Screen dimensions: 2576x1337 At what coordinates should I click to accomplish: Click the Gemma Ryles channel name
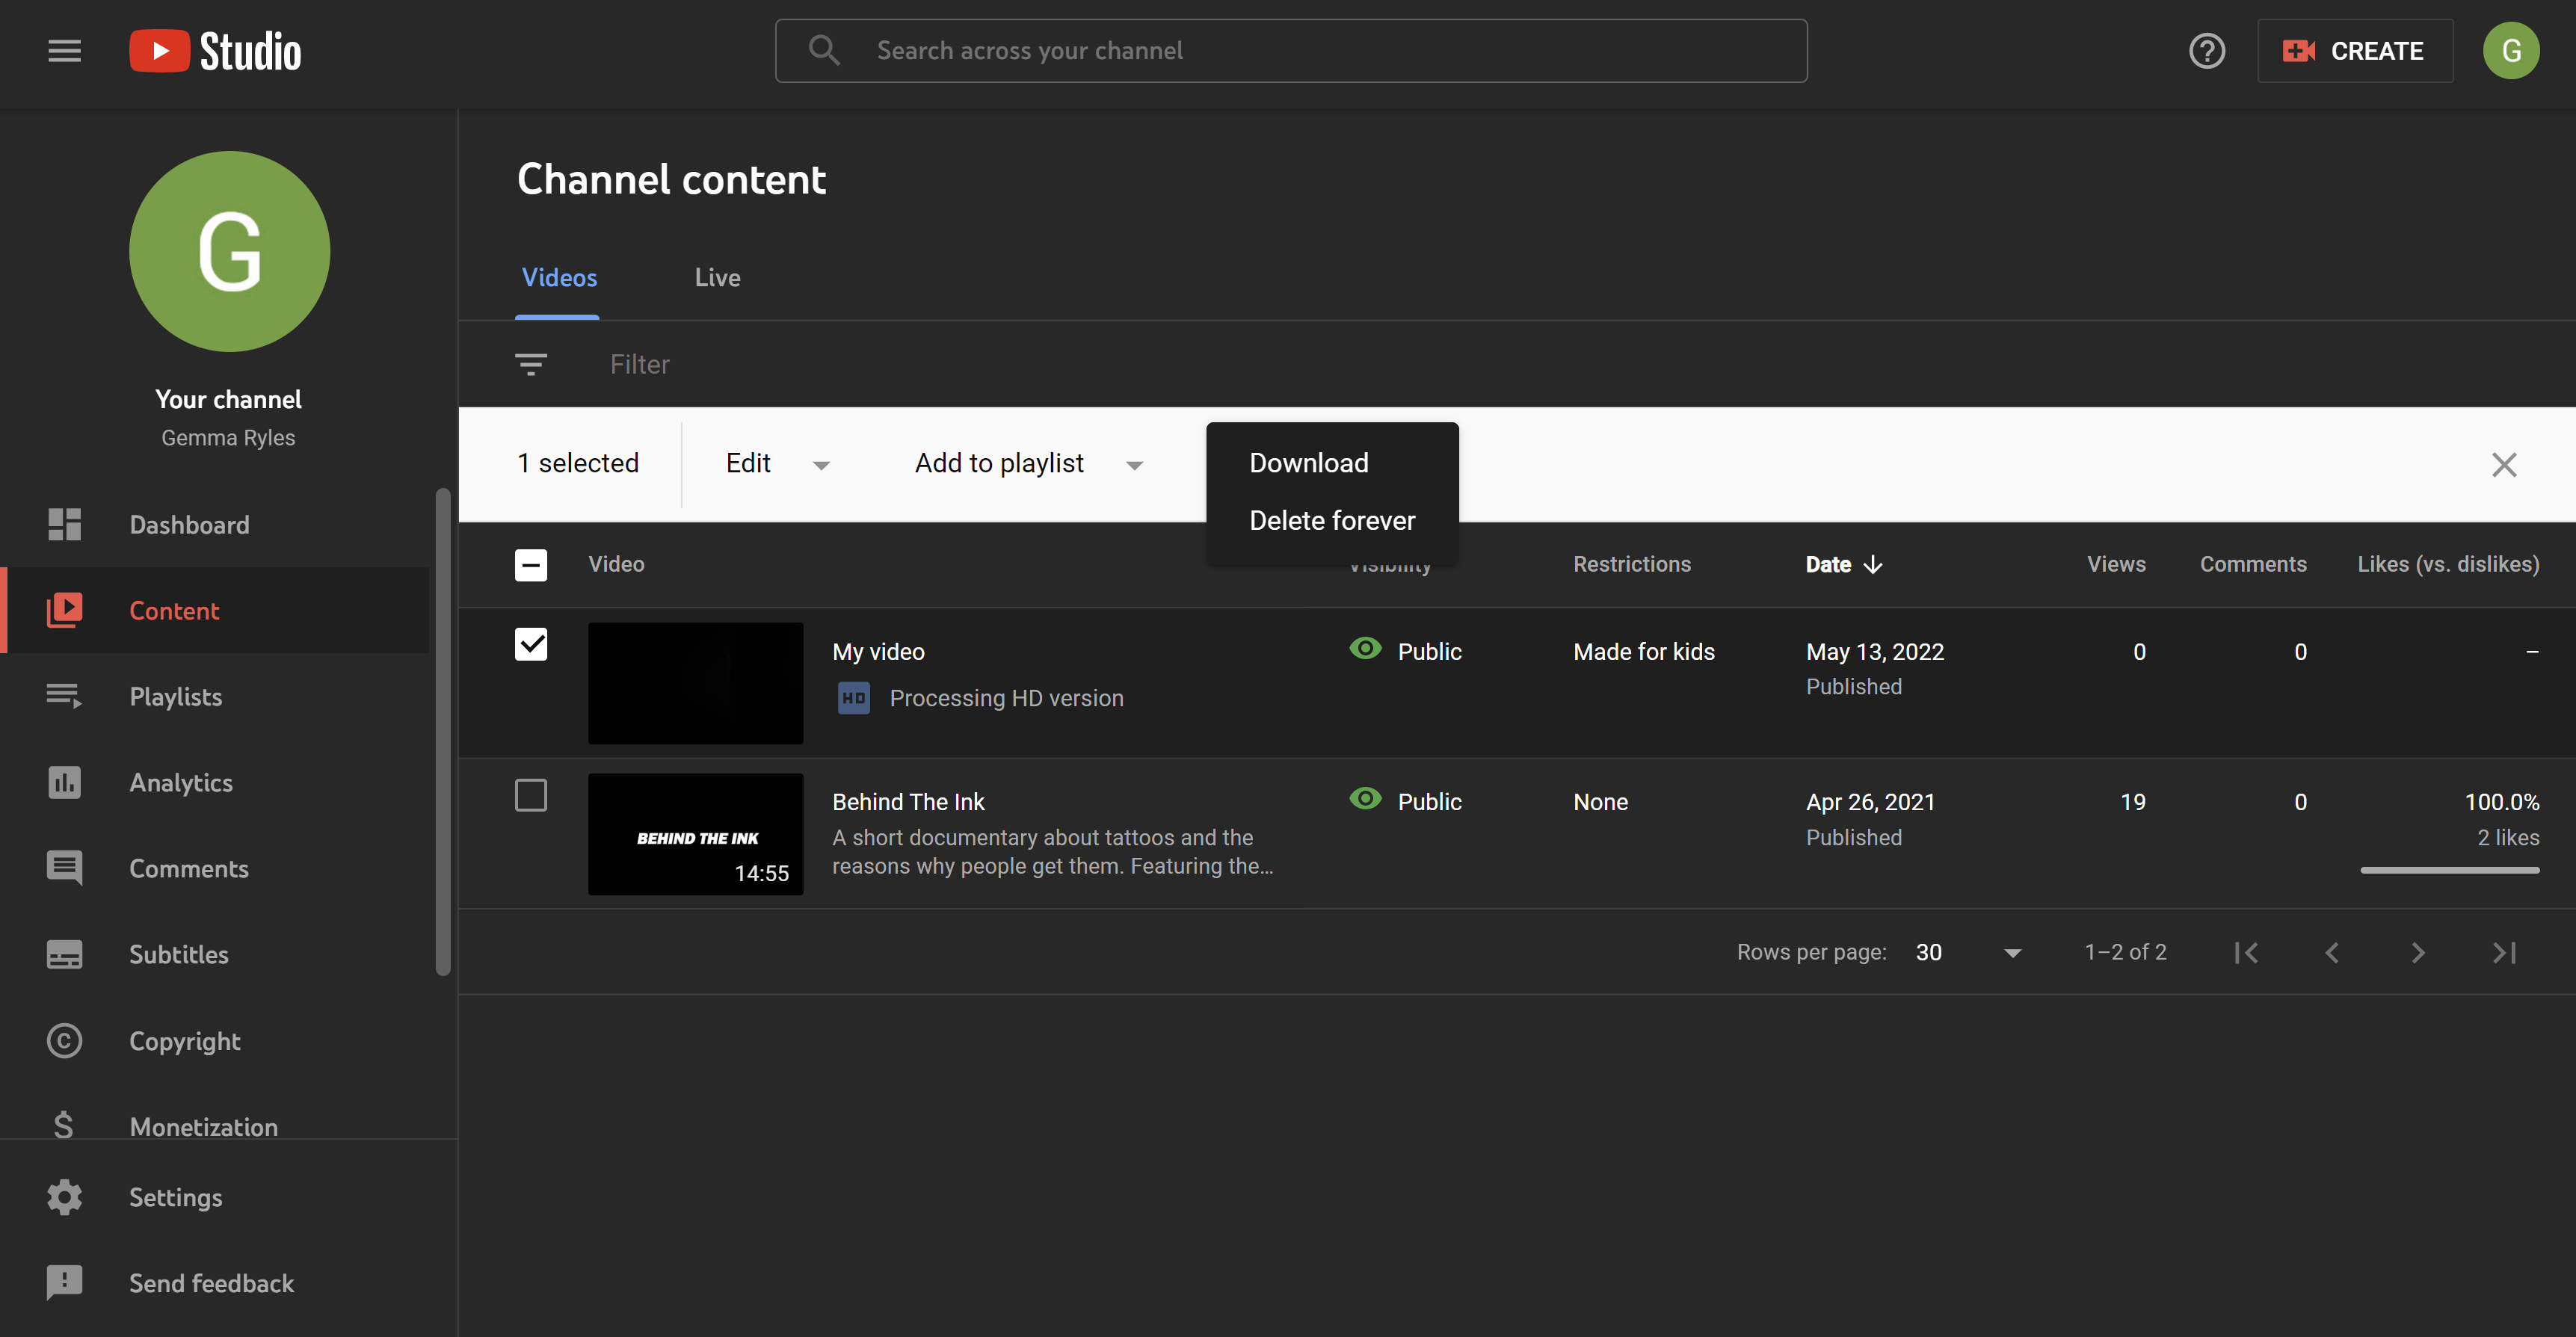pos(228,438)
